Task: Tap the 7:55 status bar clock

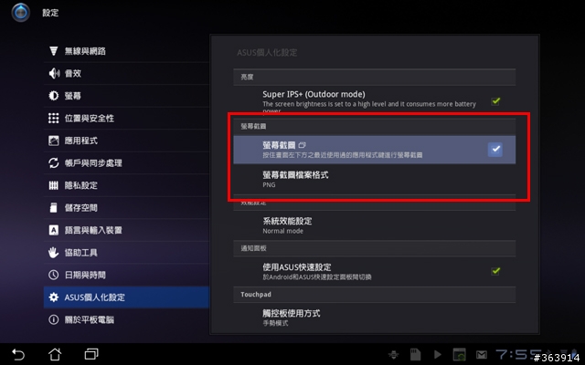Action: click(x=518, y=354)
